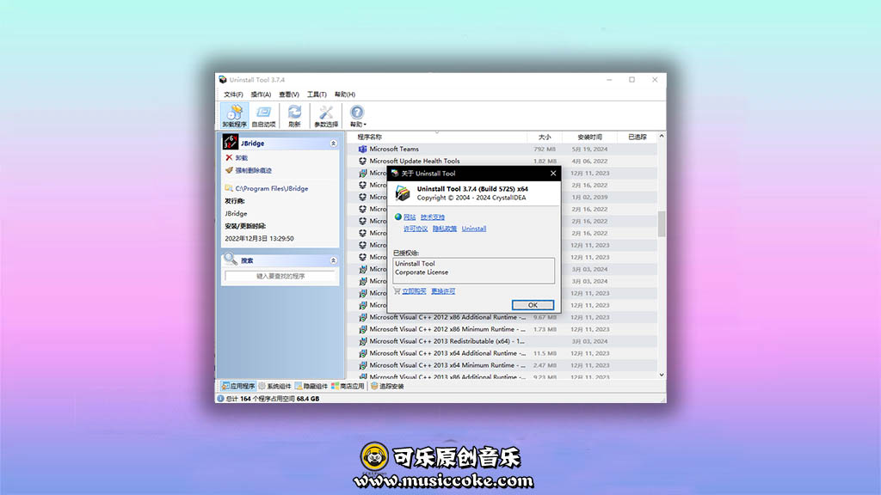Click the 已追踪 column header
This screenshot has height=495, width=881.
click(x=637, y=137)
